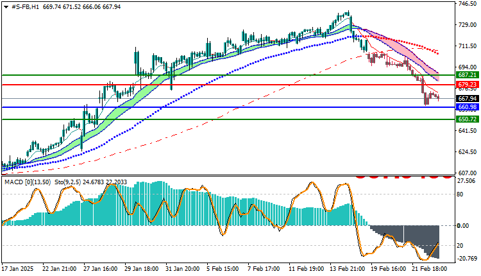Click the 31 Jan 20:00 time label
The image size is (481, 276).
pos(183,269)
